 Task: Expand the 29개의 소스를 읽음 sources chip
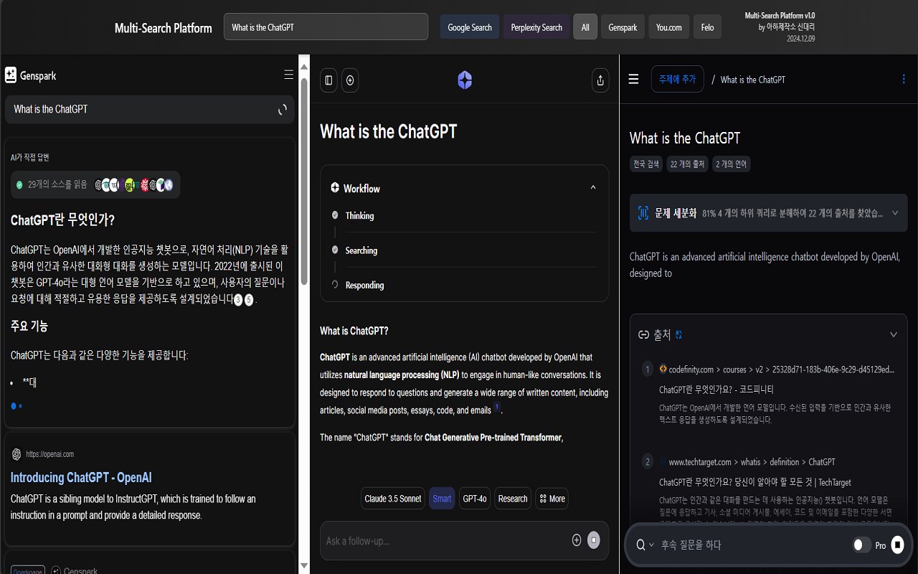tap(95, 184)
